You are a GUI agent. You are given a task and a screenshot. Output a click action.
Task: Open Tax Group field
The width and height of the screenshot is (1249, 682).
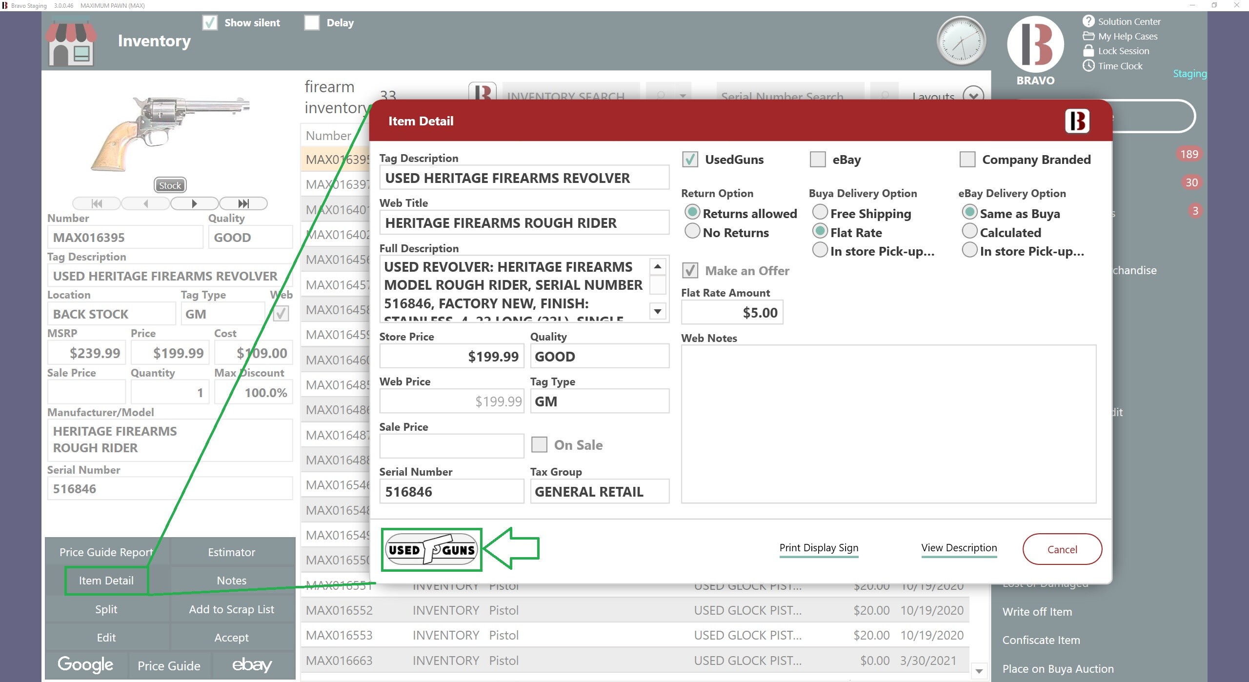(600, 491)
